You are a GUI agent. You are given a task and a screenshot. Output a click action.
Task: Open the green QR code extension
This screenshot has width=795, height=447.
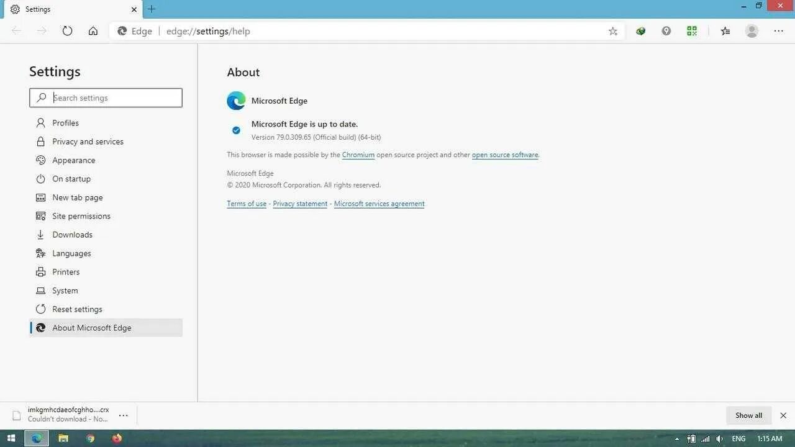pos(692,31)
